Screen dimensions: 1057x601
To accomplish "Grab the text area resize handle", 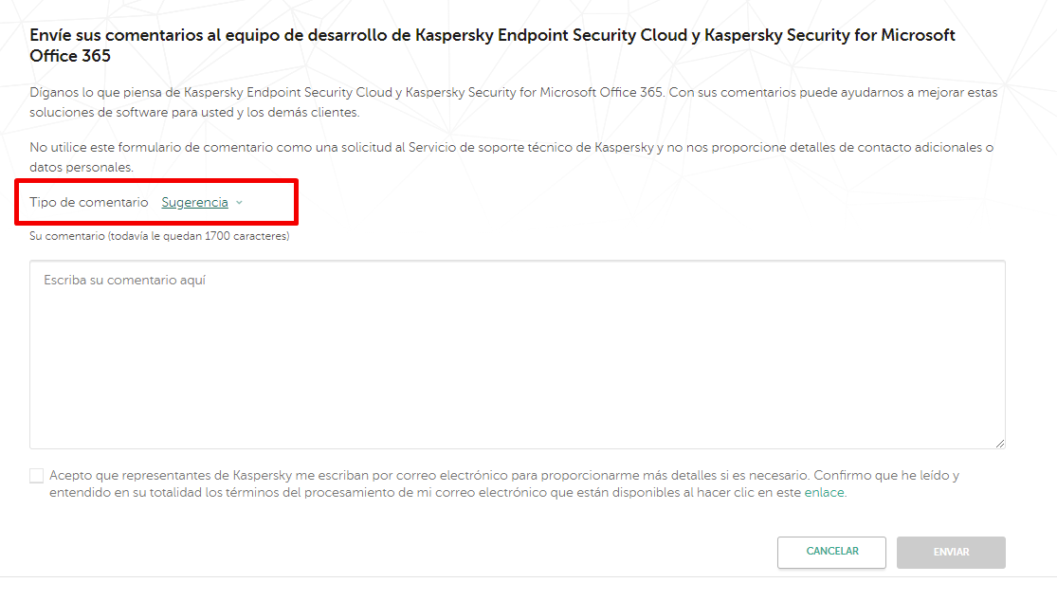I will point(999,443).
